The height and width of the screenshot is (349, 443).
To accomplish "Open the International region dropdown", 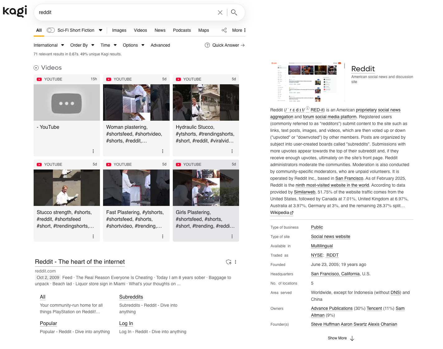I will [49, 45].
